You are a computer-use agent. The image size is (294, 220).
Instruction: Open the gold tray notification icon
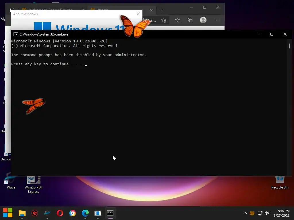coord(252,213)
